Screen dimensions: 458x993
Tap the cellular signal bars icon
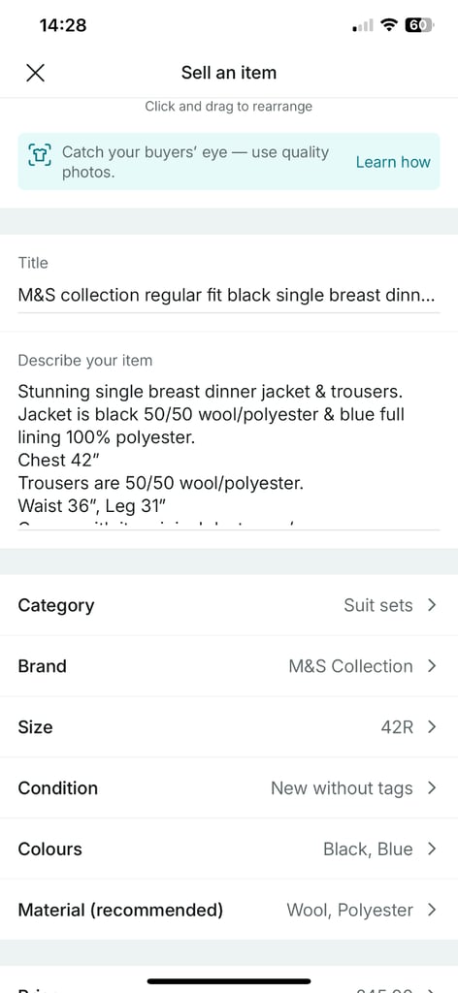point(363,26)
